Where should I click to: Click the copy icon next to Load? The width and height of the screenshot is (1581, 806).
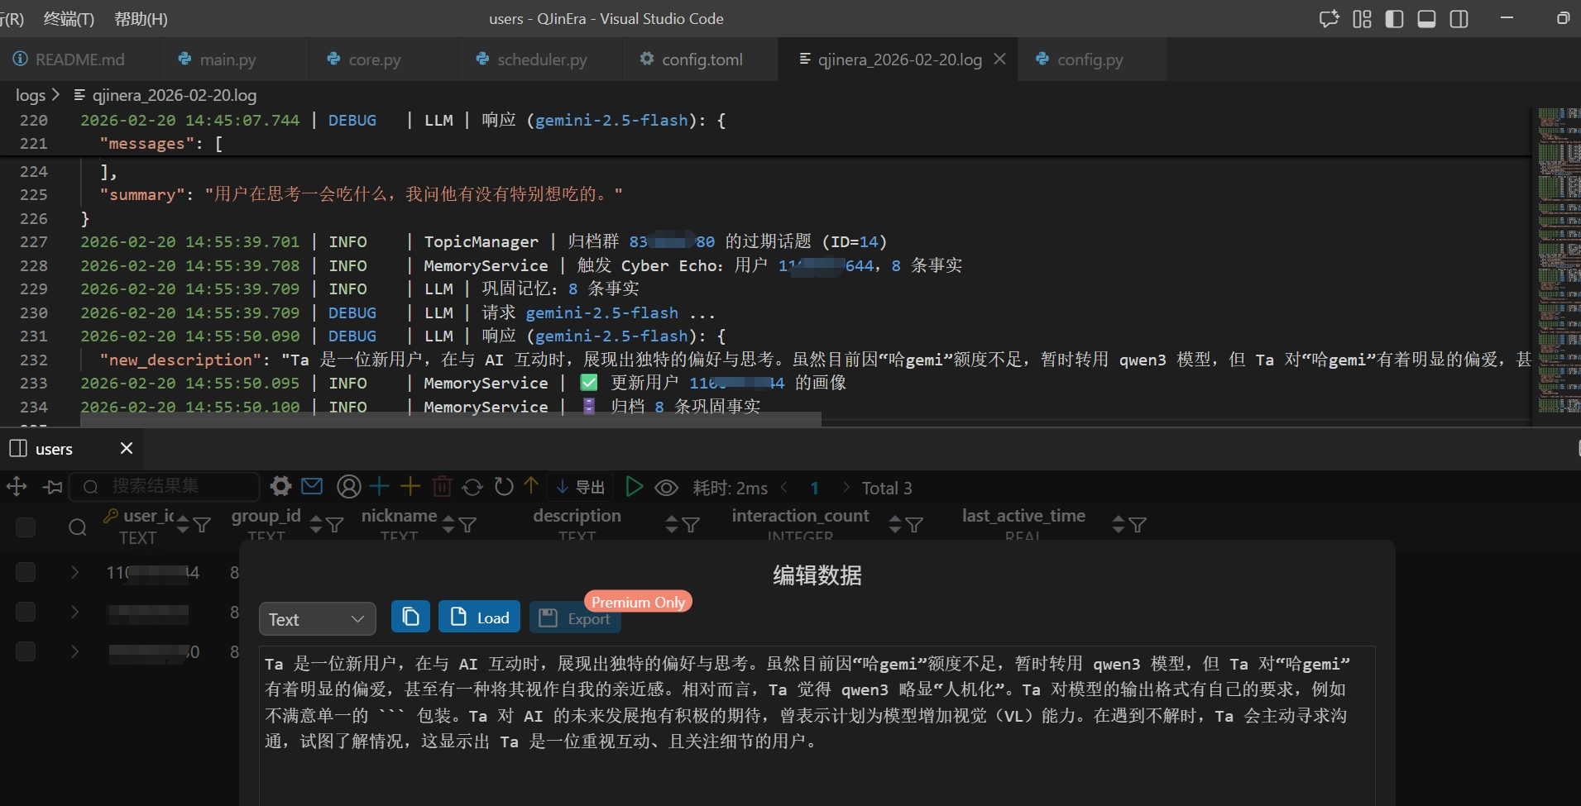(x=410, y=617)
